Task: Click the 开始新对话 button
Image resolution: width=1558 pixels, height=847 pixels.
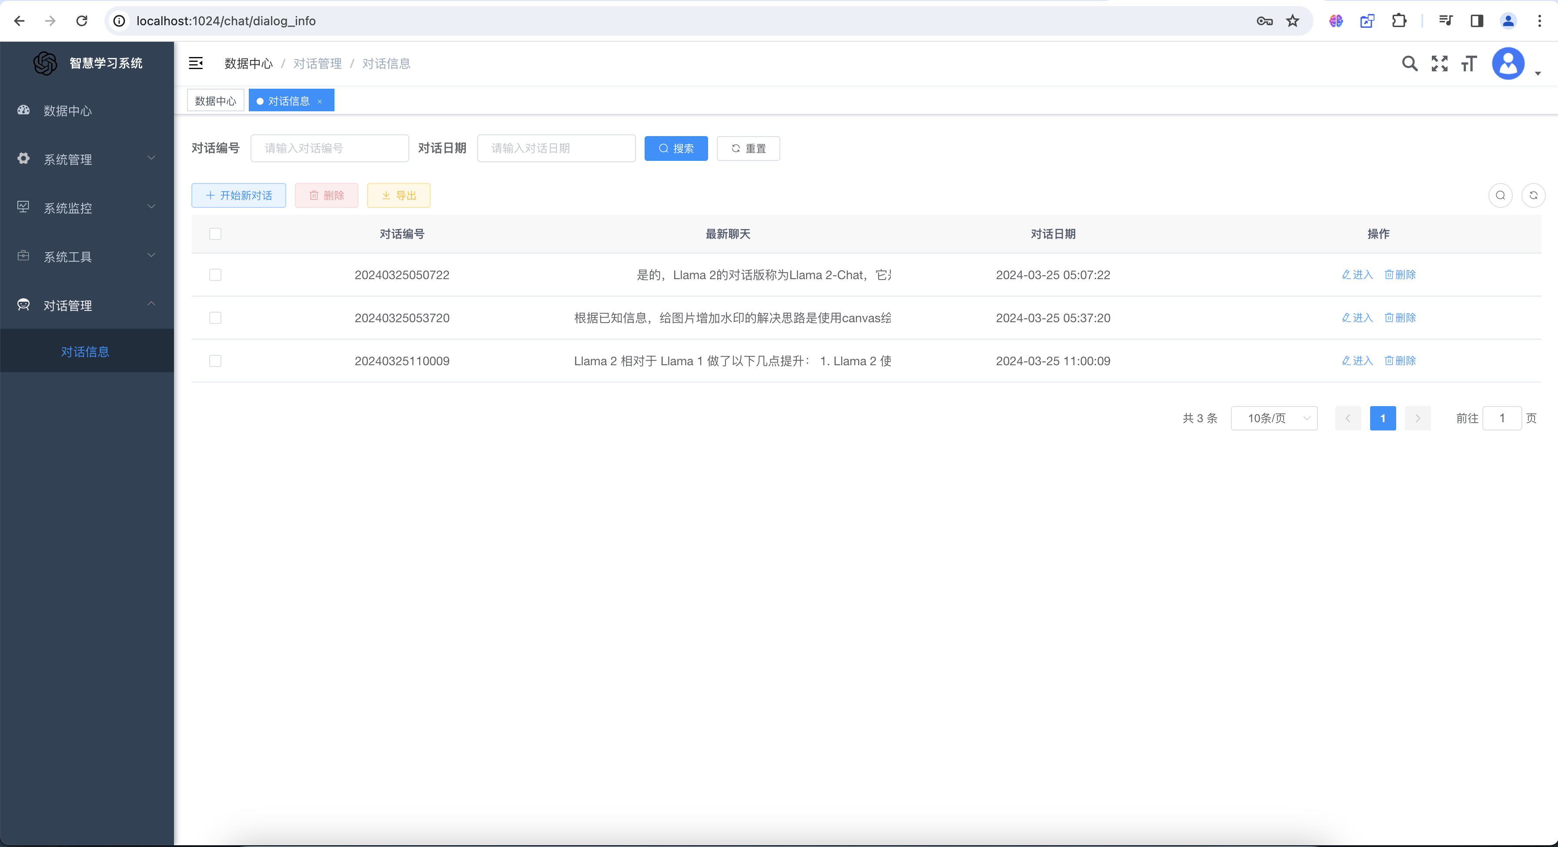Action: (239, 195)
